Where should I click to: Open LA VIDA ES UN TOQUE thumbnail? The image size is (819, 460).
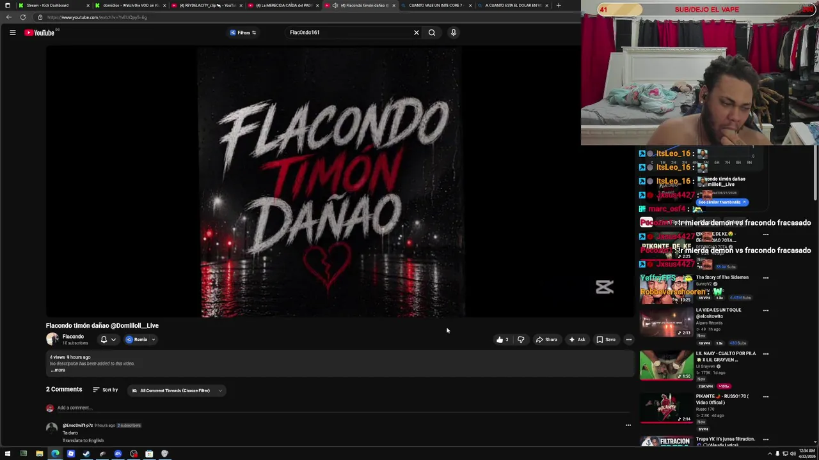click(x=666, y=323)
